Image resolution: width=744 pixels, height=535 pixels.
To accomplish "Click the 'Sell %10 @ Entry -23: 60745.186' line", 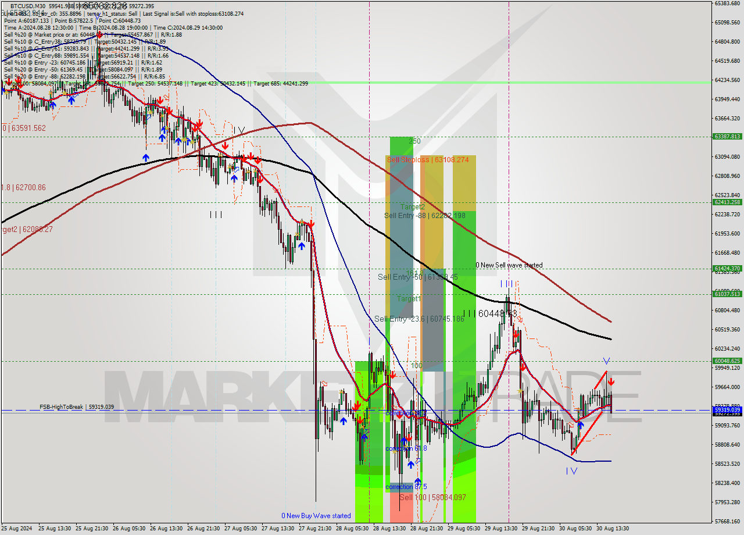I will pyautogui.click(x=83, y=62).
